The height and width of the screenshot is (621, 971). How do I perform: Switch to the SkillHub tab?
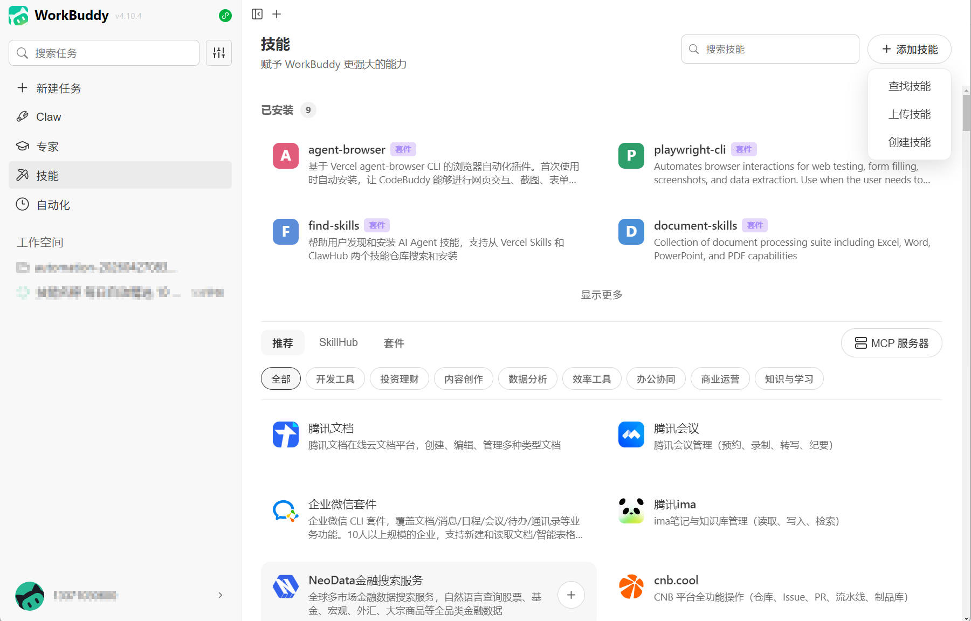click(339, 343)
